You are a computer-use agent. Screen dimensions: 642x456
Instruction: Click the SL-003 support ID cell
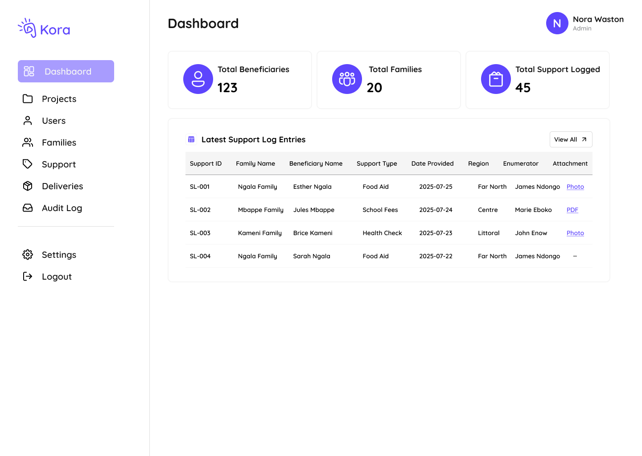(200, 233)
